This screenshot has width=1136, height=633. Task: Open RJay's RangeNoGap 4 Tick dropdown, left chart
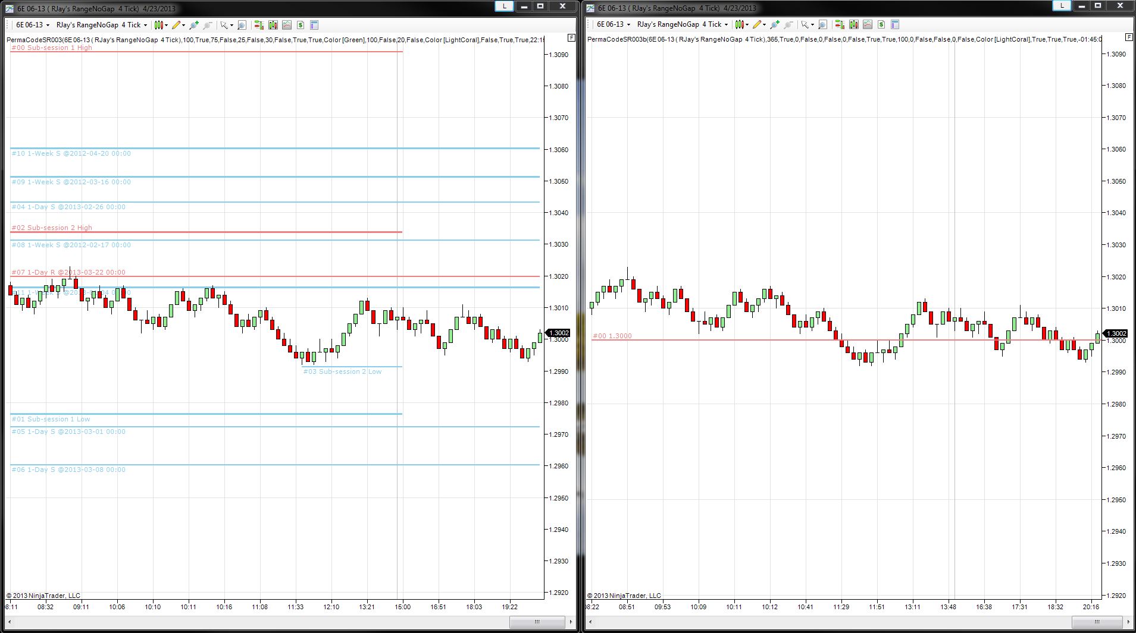coord(101,25)
